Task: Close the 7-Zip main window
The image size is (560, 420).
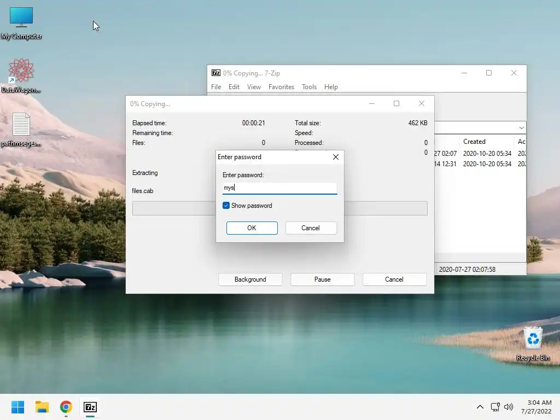Action: (514, 73)
